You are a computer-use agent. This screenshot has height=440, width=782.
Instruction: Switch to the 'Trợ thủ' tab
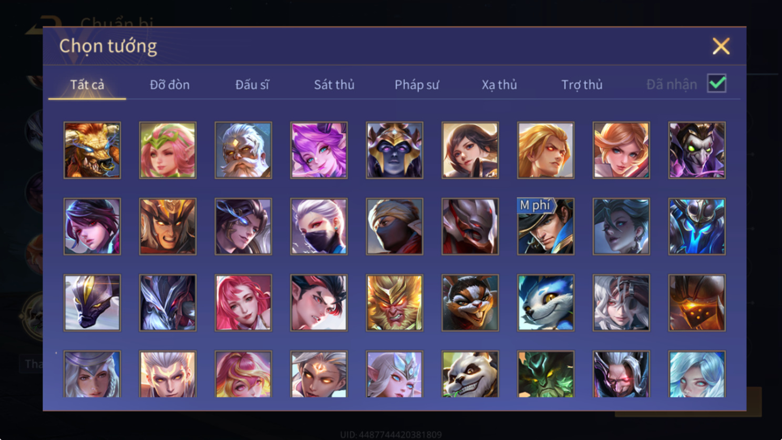click(582, 85)
